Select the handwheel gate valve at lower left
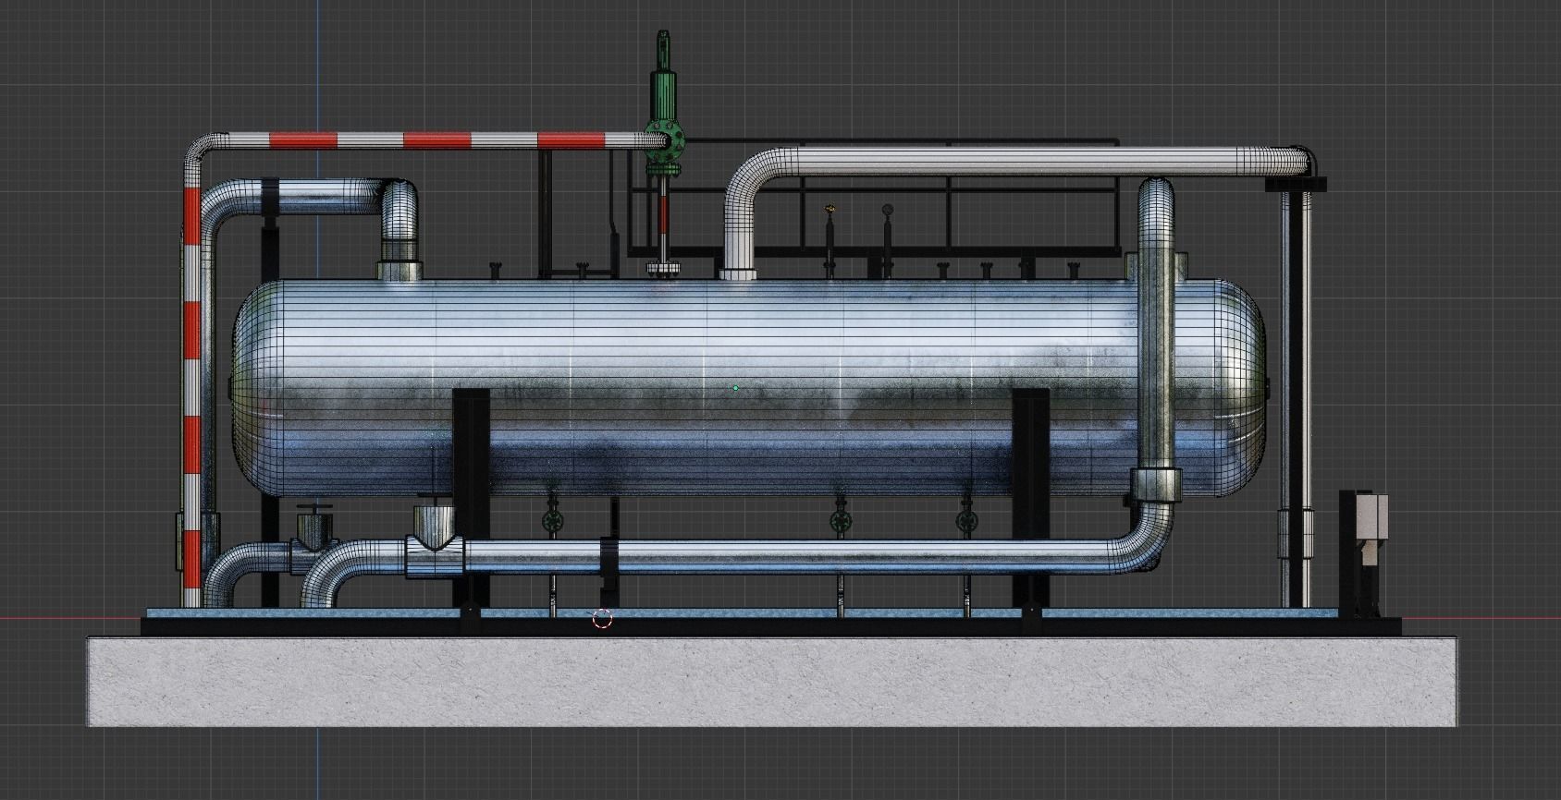 click(314, 528)
